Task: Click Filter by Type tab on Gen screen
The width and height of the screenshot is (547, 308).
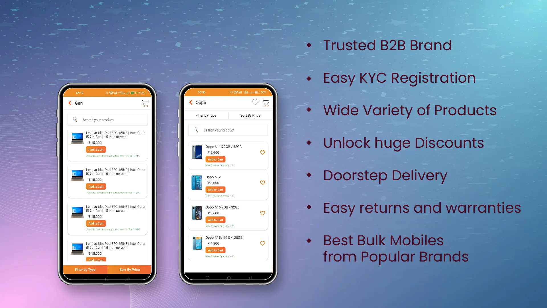Action: tap(86, 269)
